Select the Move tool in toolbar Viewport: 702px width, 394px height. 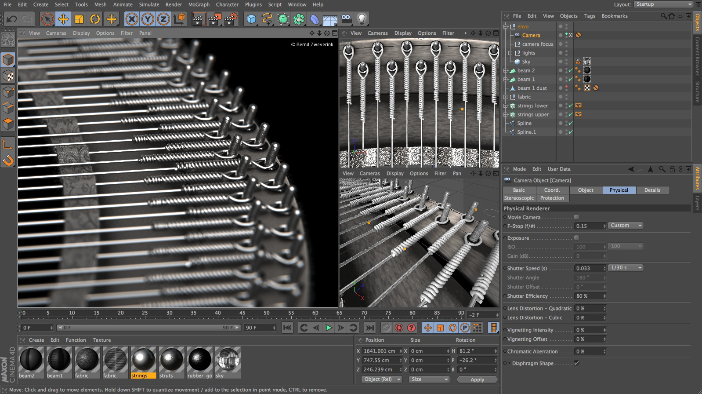63,19
